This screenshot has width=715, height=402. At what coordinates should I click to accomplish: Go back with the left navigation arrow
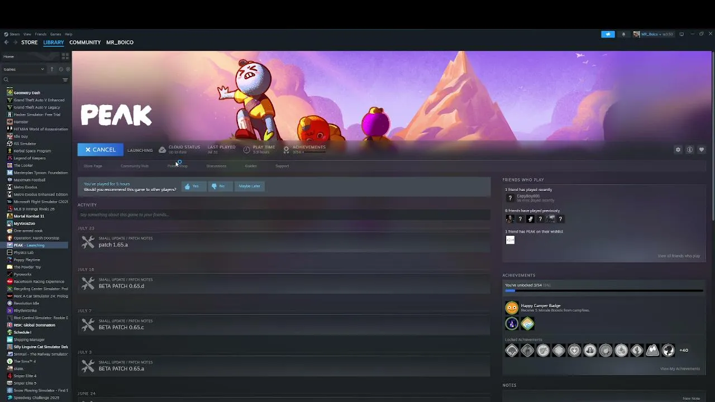click(6, 42)
